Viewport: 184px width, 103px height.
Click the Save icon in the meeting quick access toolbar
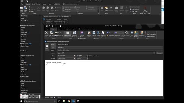point(47,26)
